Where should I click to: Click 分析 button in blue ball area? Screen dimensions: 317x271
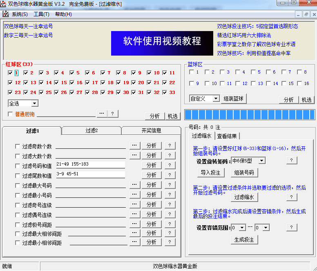pos(288,100)
